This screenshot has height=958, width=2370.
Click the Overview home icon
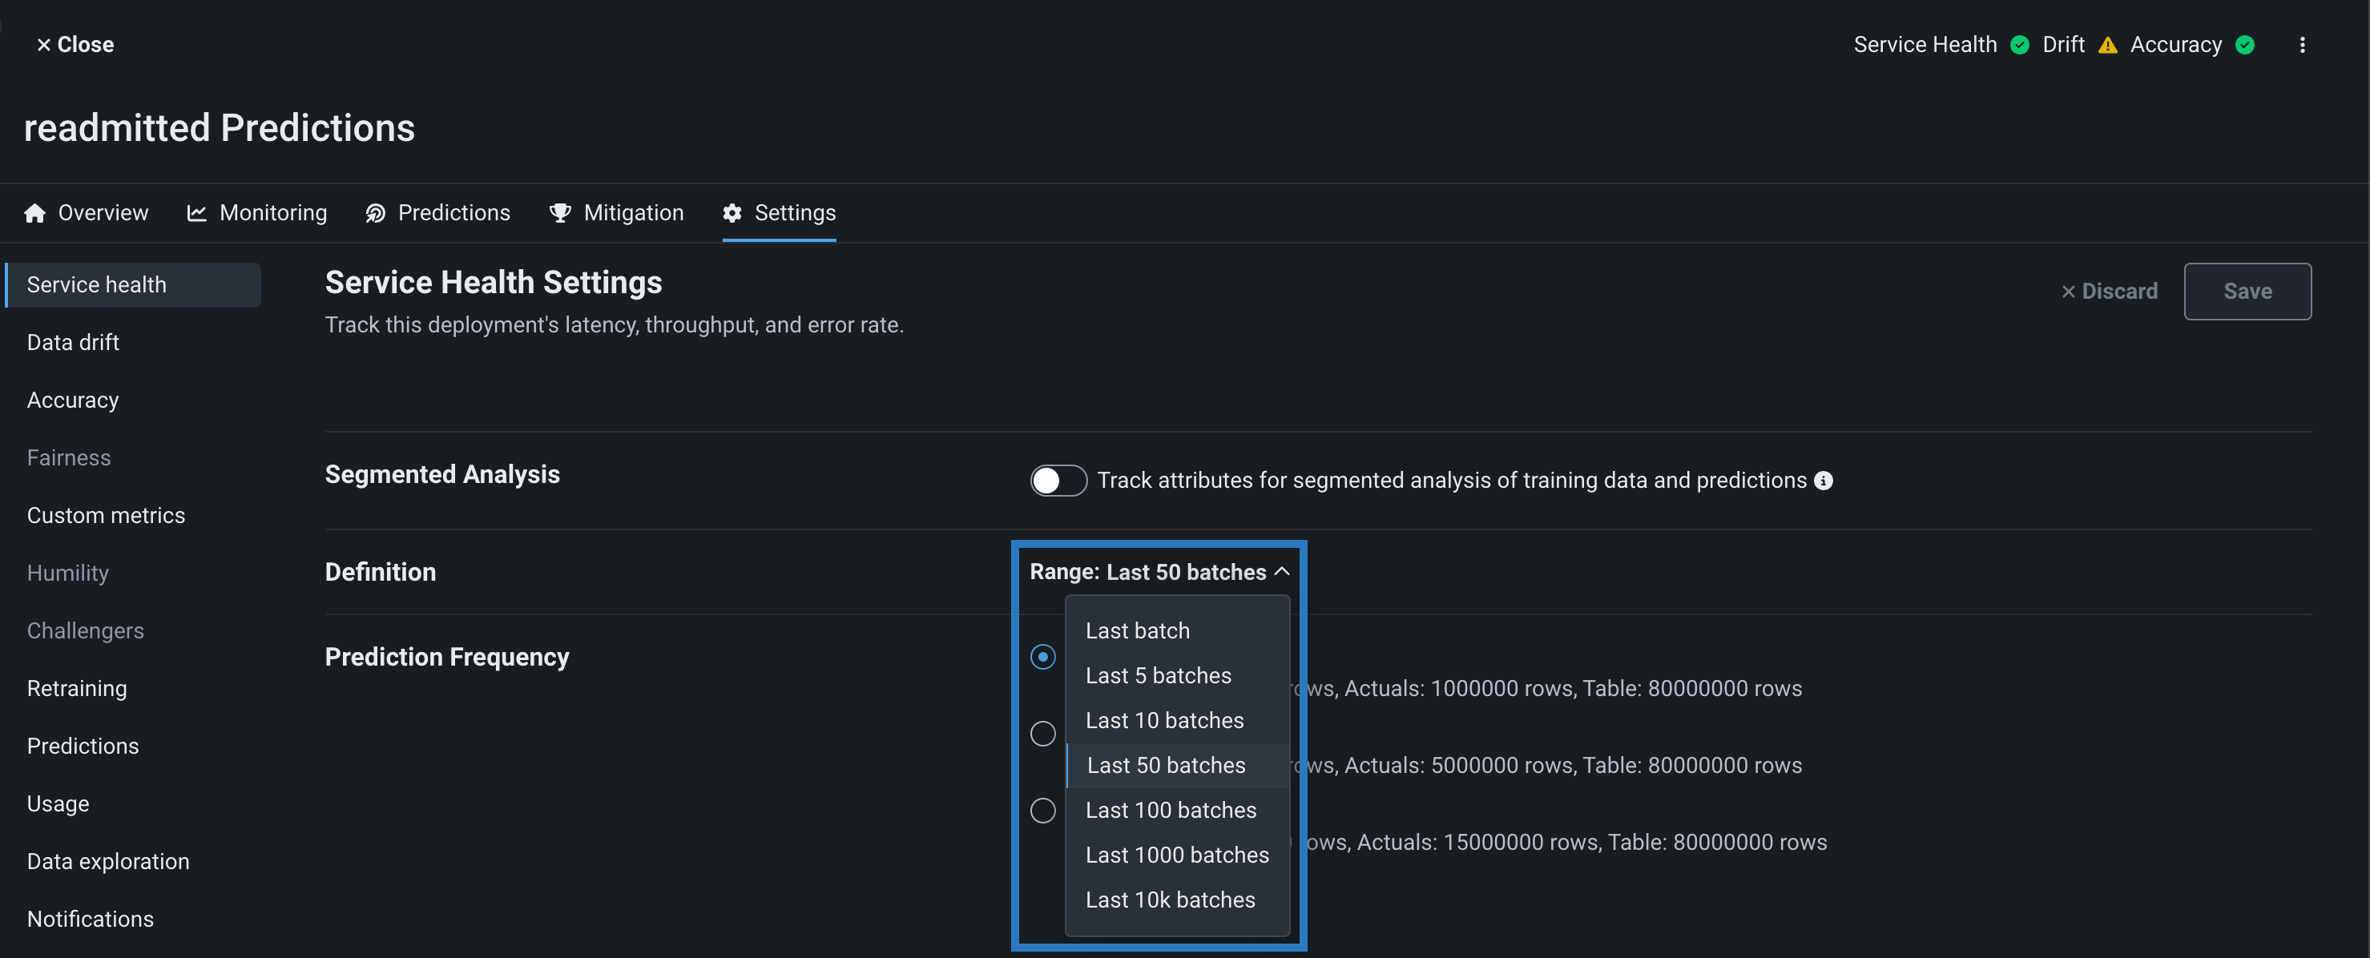[x=35, y=213]
